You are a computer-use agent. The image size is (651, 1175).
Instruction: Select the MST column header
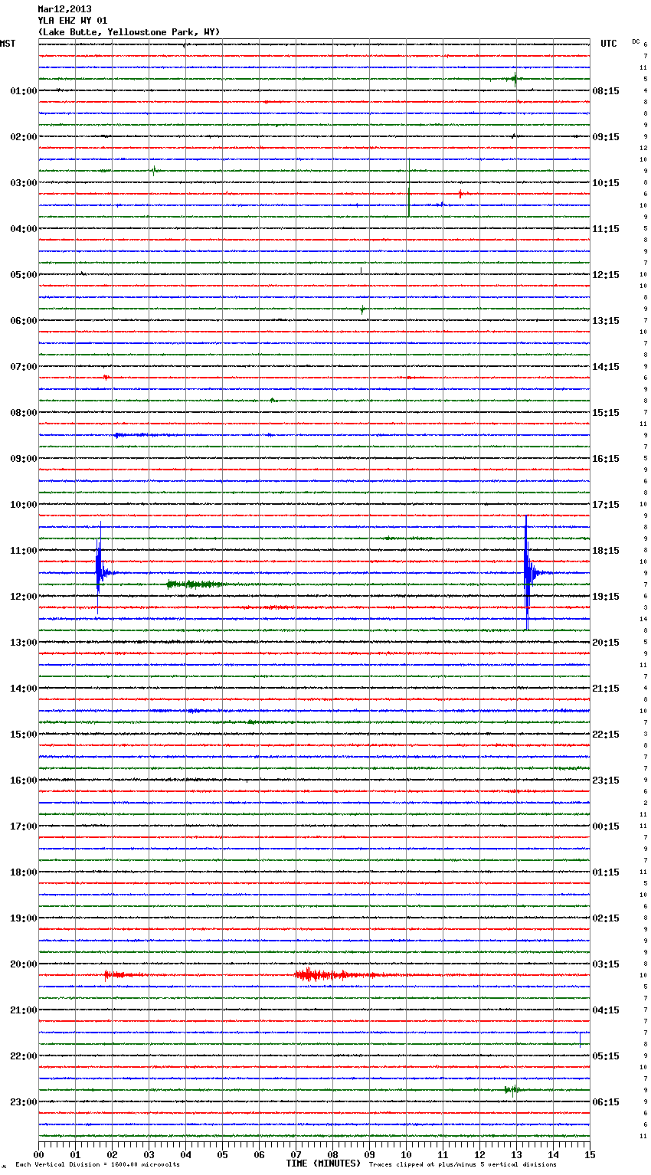click(8, 44)
